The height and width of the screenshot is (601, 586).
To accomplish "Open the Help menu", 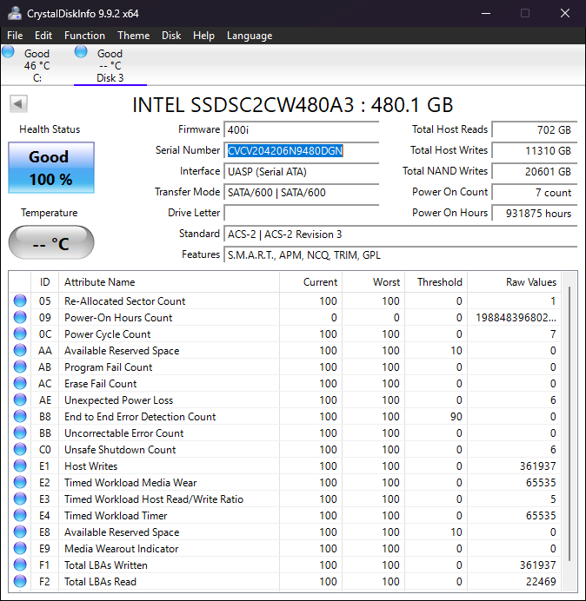I will (x=203, y=36).
